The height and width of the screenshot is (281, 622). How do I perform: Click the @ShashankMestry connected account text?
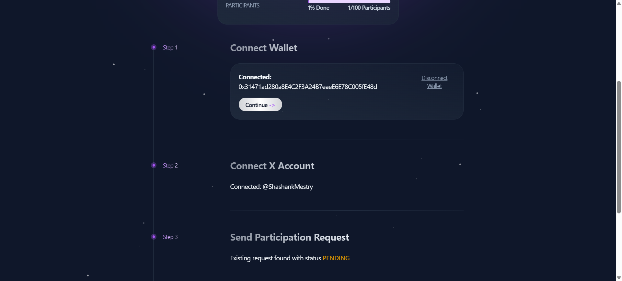coord(288,187)
